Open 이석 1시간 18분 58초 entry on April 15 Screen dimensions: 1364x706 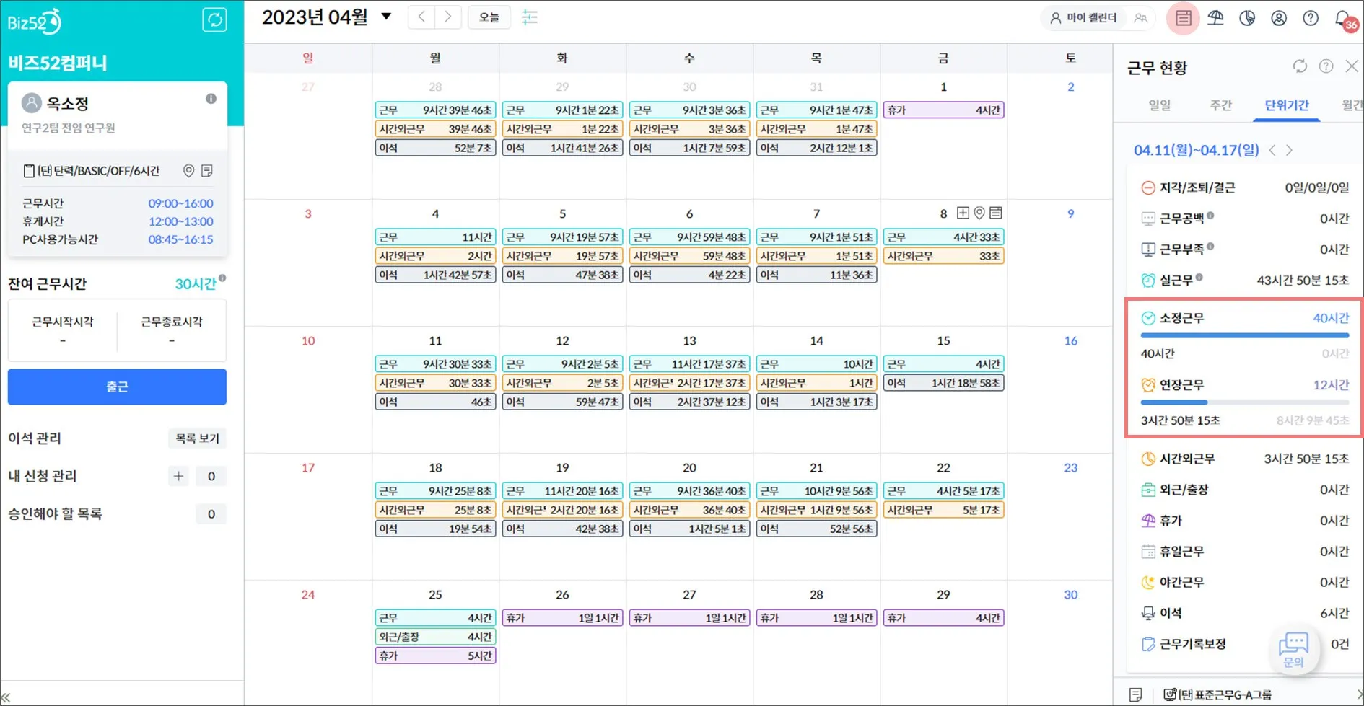coord(943,383)
